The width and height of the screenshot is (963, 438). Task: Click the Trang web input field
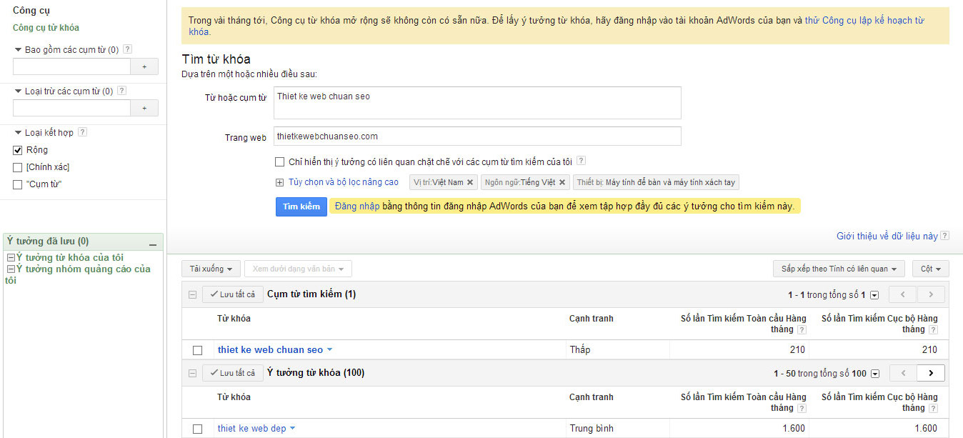pos(477,136)
